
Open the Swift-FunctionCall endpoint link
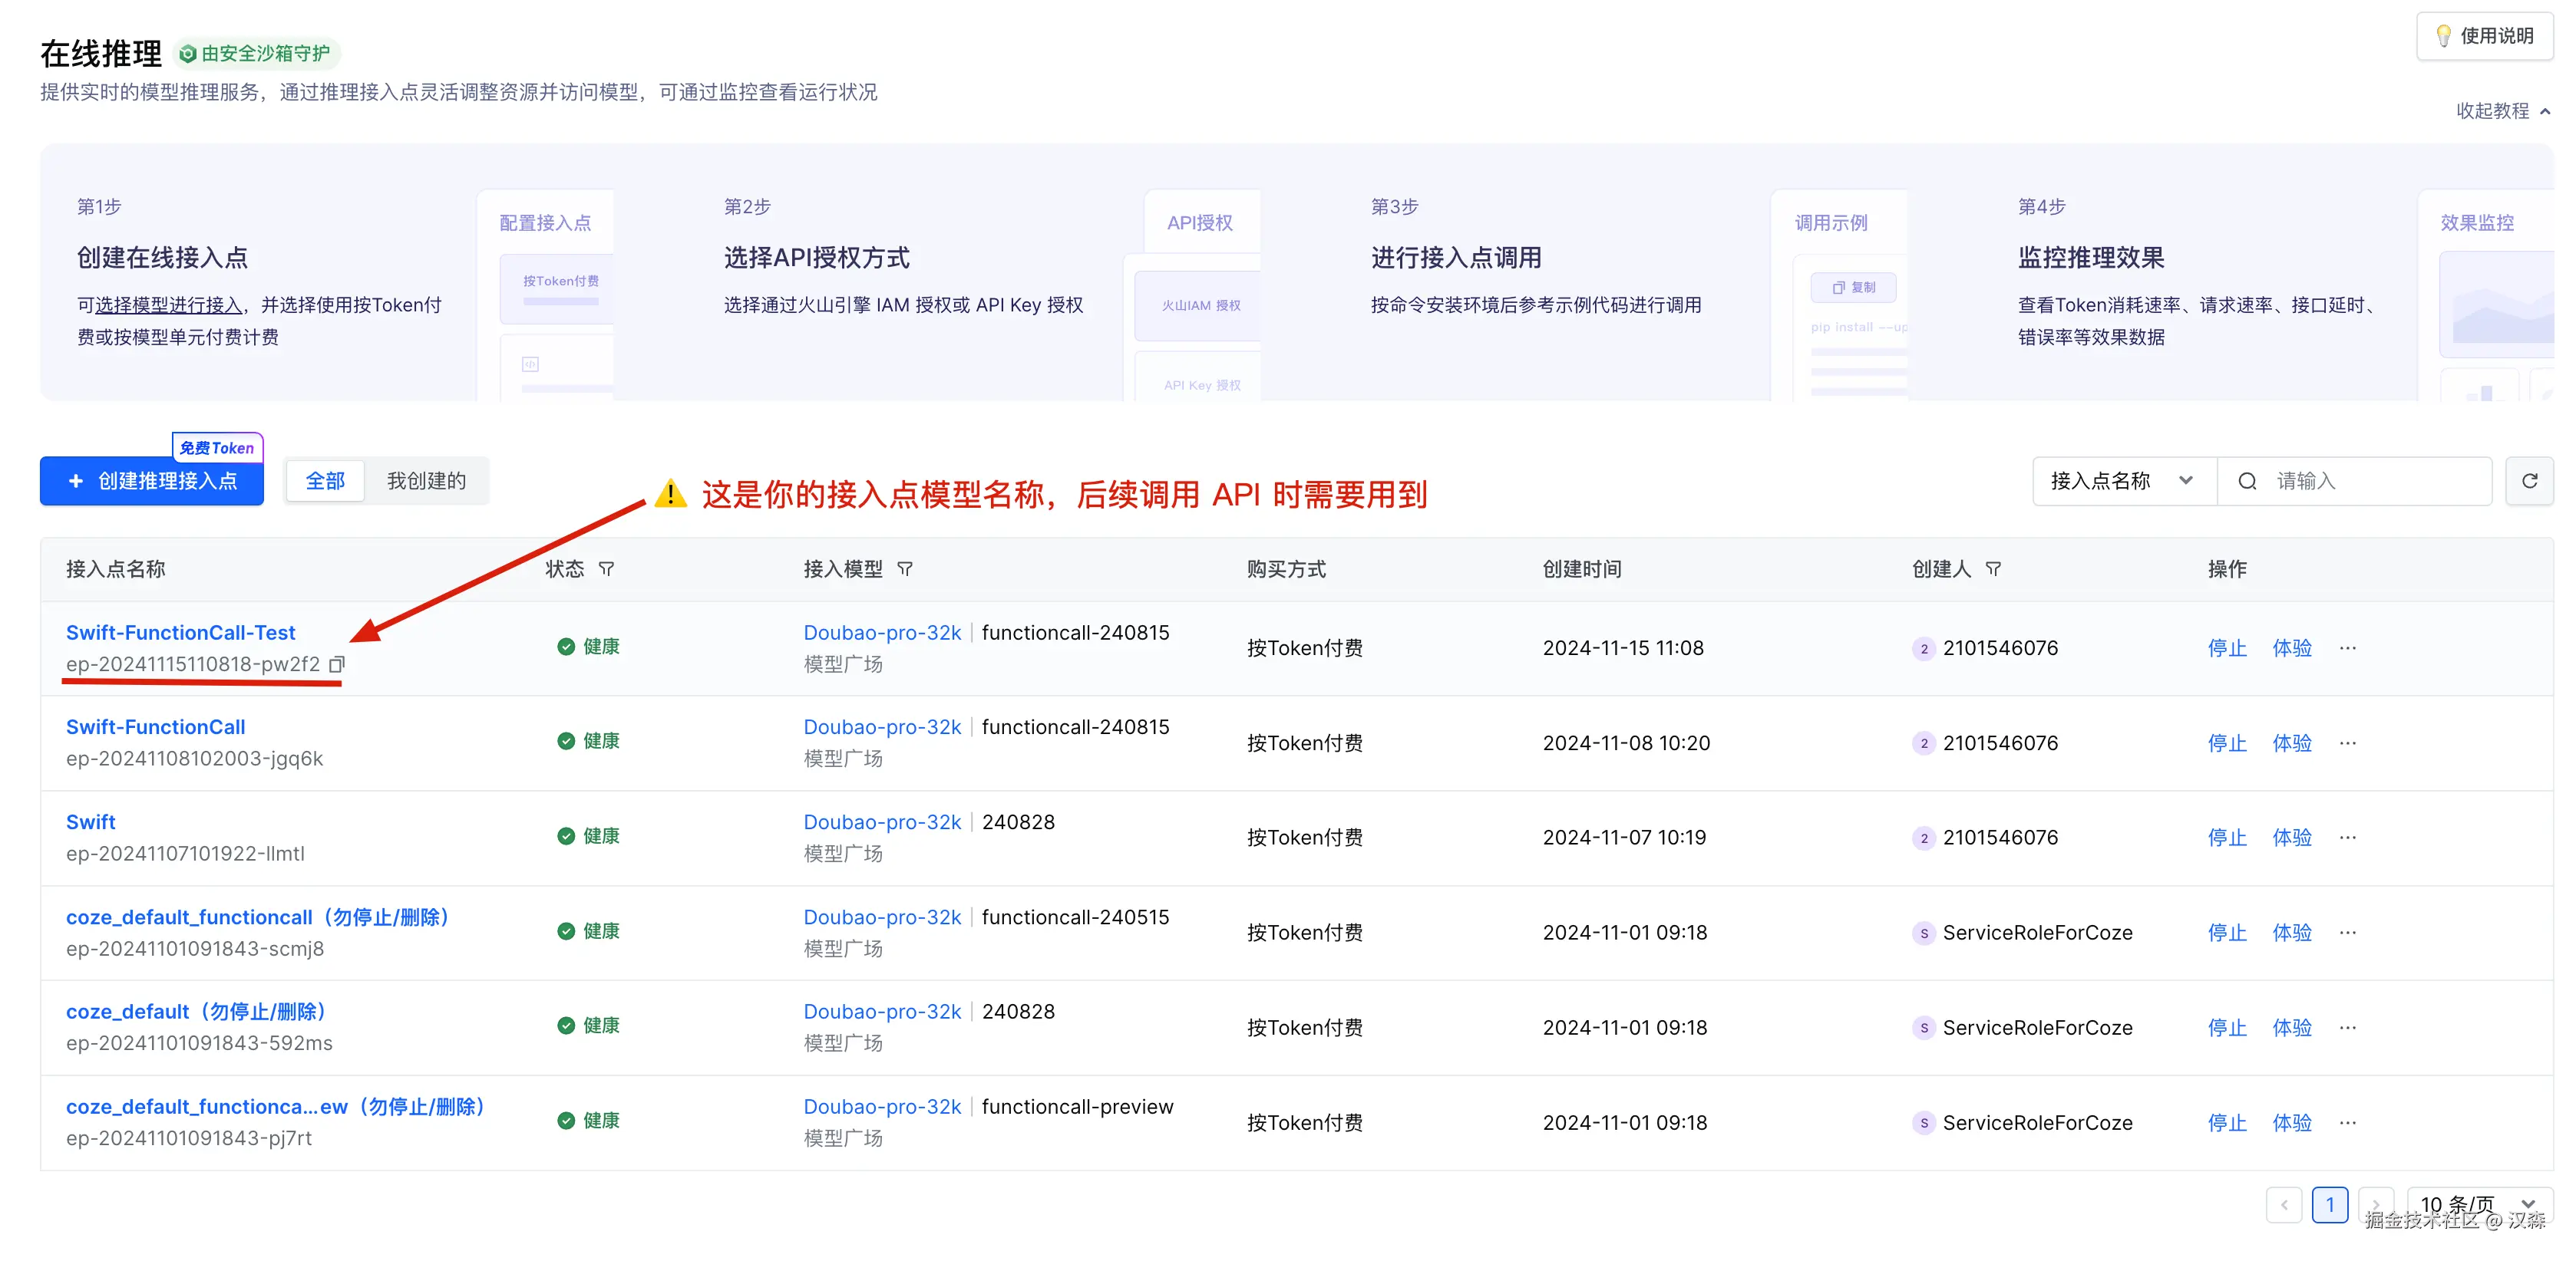pyautogui.click(x=155, y=727)
